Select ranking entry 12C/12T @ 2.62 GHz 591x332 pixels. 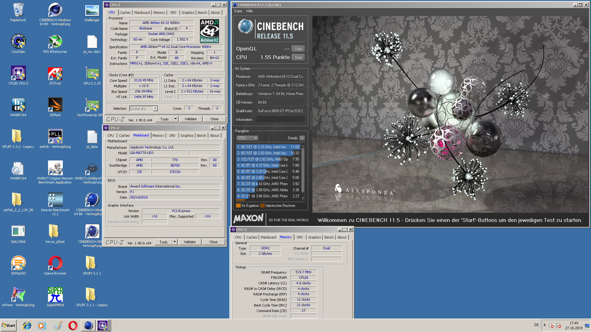click(x=268, y=159)
